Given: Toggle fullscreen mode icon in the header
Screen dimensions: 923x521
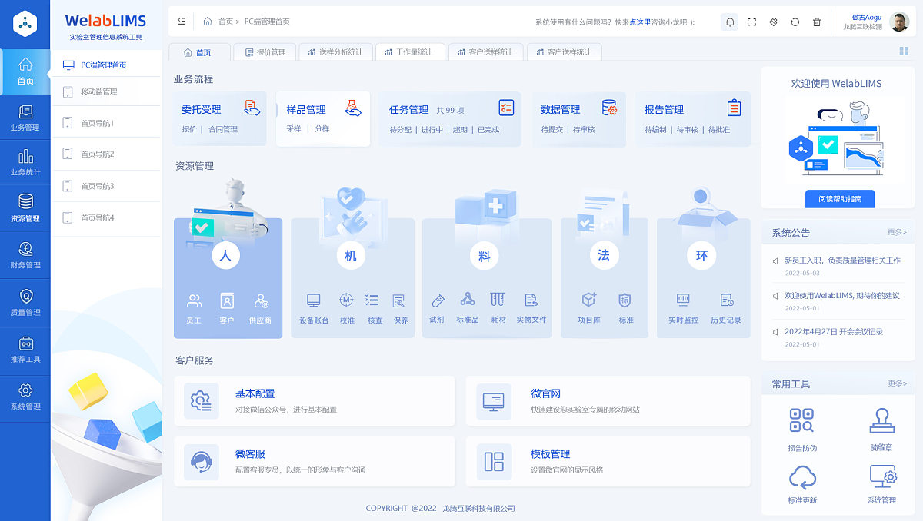Looking at the screenshot, I should pyautogui.click(x=751, y=22).
